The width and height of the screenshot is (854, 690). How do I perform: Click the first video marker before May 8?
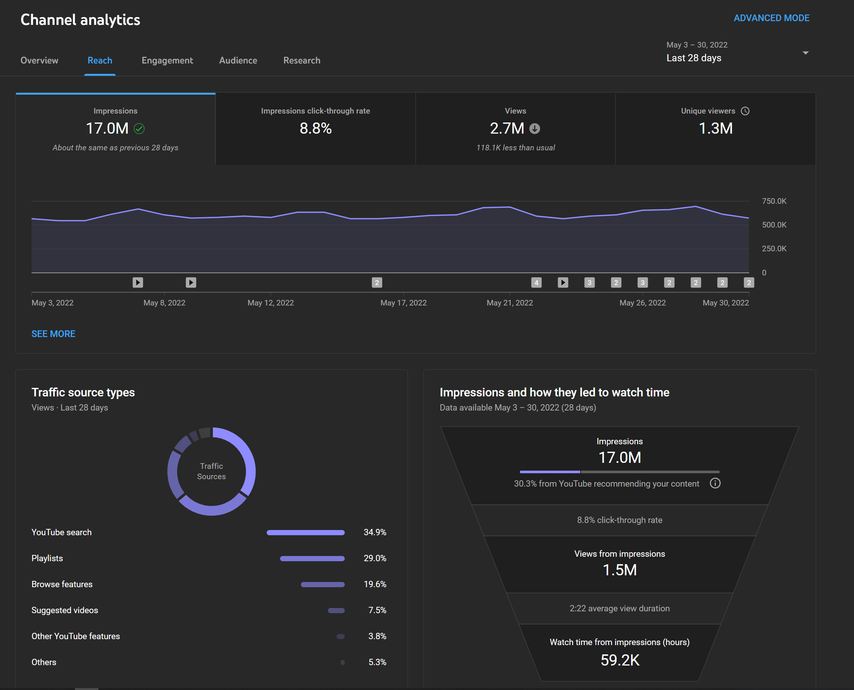click(137, 282)
